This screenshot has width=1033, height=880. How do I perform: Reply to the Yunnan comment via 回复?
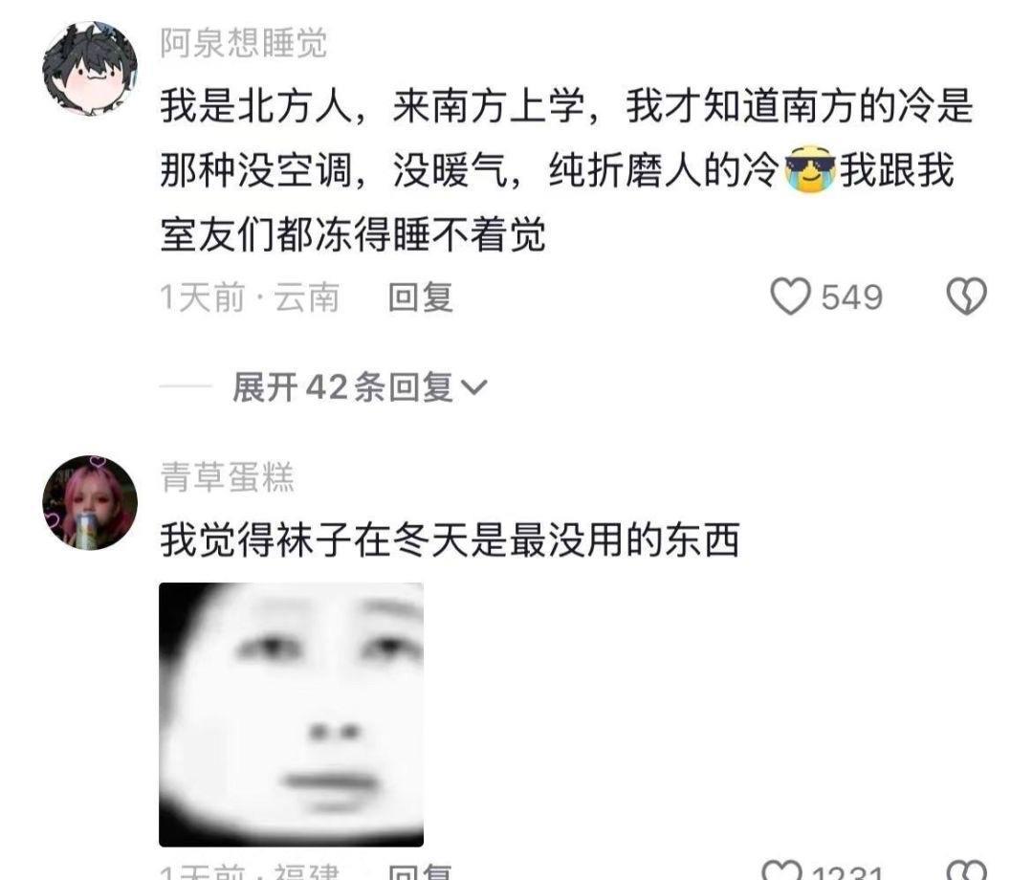420,297
